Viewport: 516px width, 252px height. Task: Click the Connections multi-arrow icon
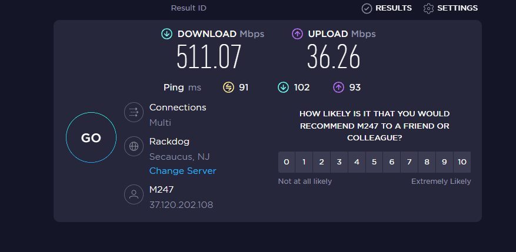click(x=134, y=112)
